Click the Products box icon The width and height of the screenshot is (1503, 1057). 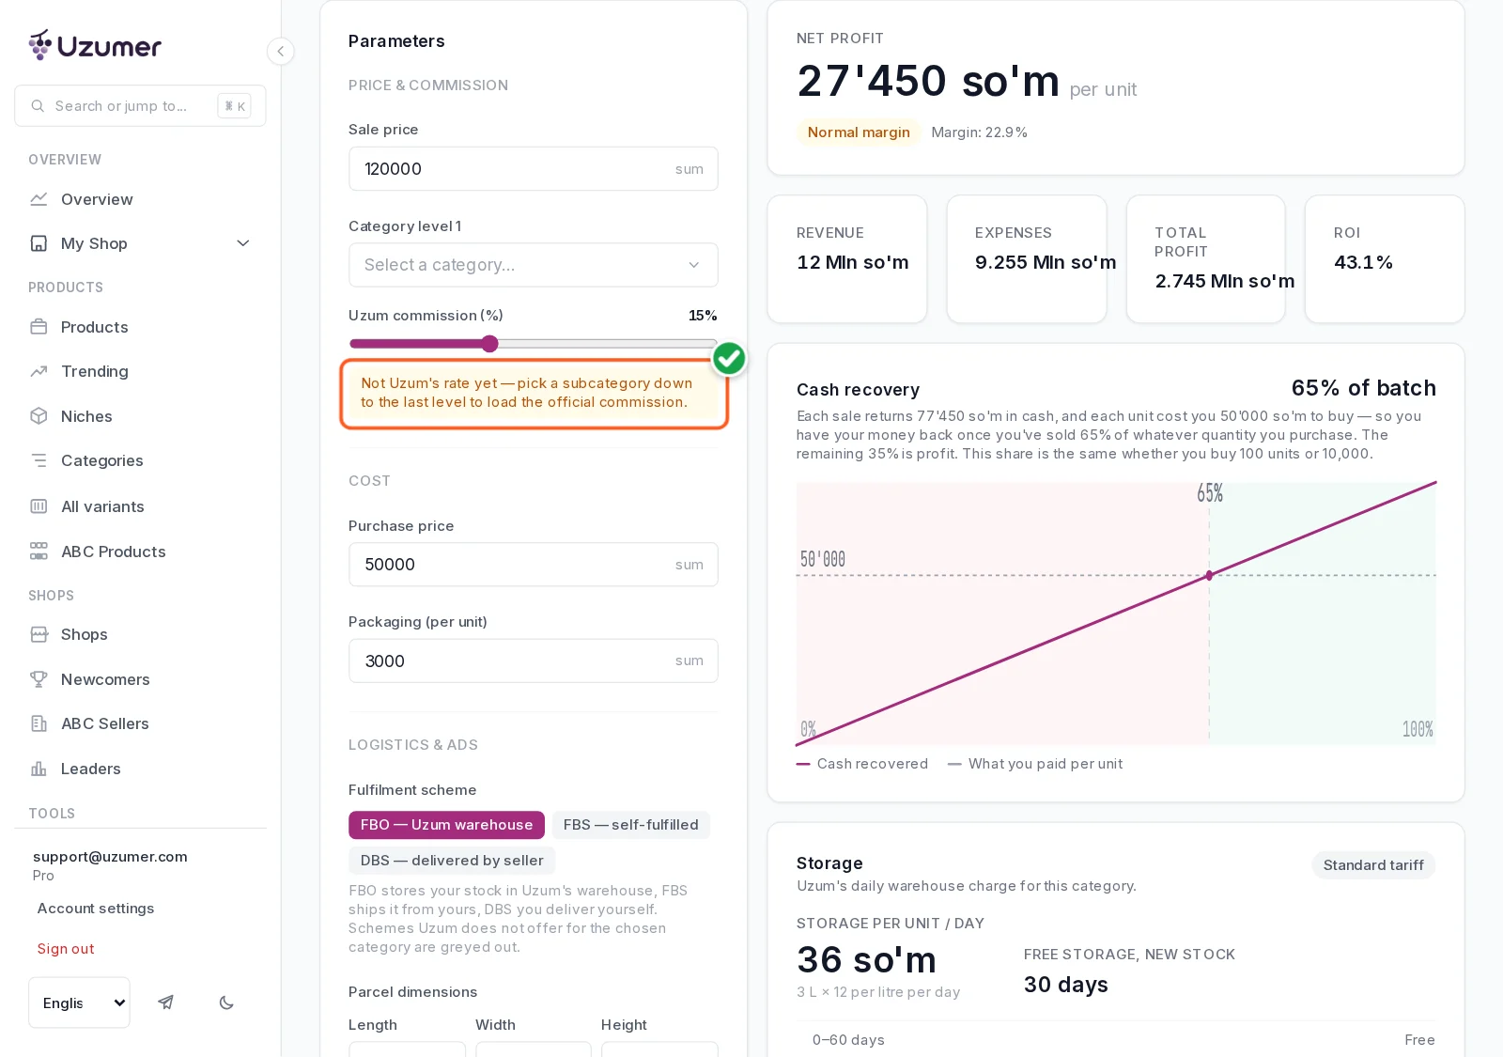click(x=39, y=327)
